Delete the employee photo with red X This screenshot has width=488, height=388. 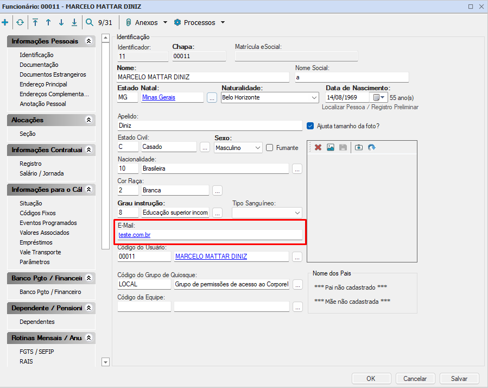click(318, 147)
